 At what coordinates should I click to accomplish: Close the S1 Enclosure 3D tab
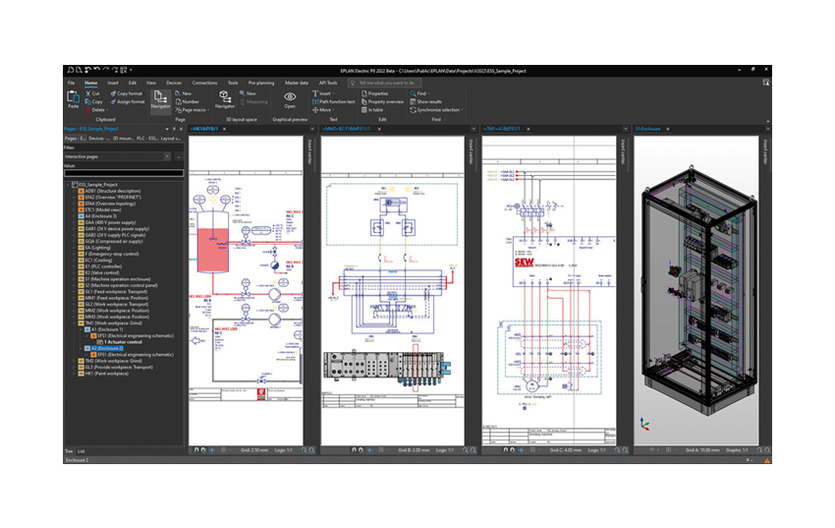(x=668, y=129)
